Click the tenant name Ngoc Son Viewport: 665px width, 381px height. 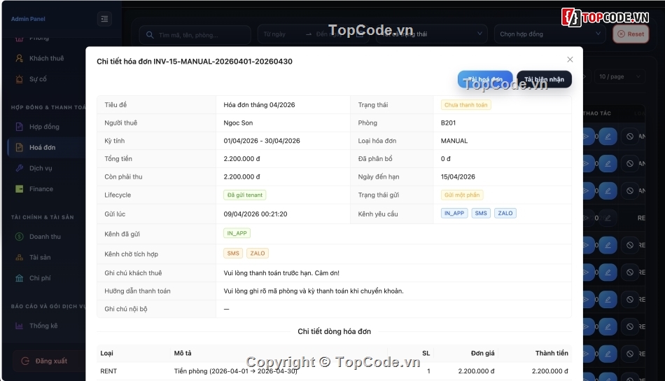238,123
